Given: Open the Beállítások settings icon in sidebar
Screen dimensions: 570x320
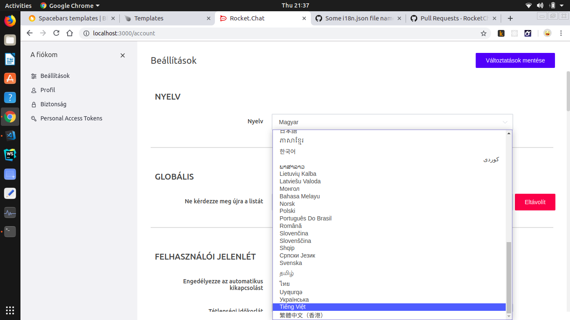Looking at the screenshot, I should (x=33, y=76).
